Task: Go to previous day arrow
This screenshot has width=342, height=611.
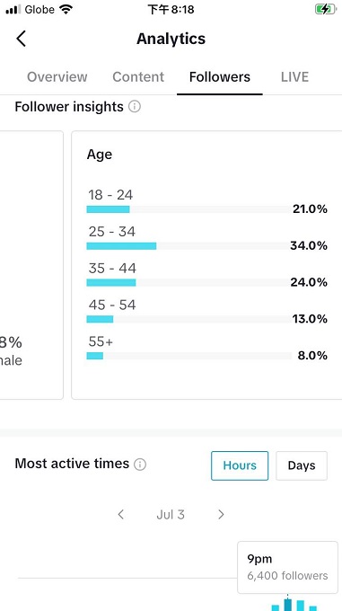Action: point(120,514)
